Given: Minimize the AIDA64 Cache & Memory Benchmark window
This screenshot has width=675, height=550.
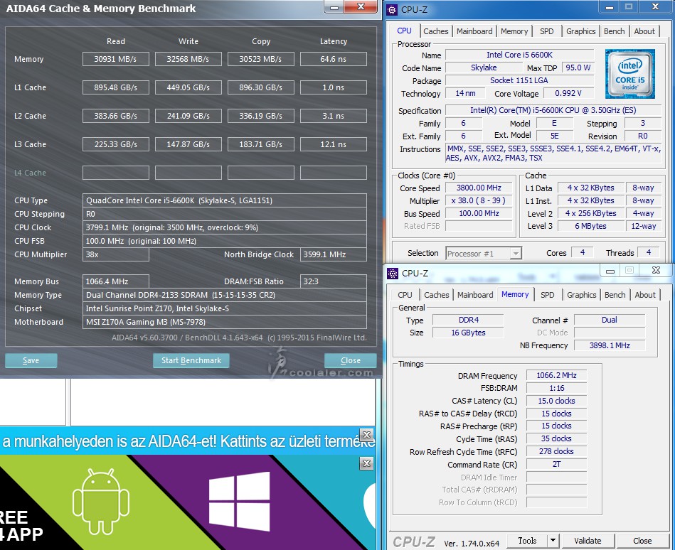Looking at the screenshot, I should [x=334, y=7].
